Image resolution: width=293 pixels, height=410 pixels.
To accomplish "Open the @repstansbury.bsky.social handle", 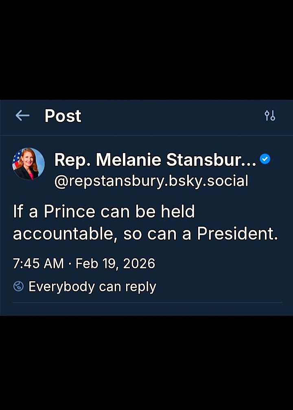I will [x=151, y=181].
